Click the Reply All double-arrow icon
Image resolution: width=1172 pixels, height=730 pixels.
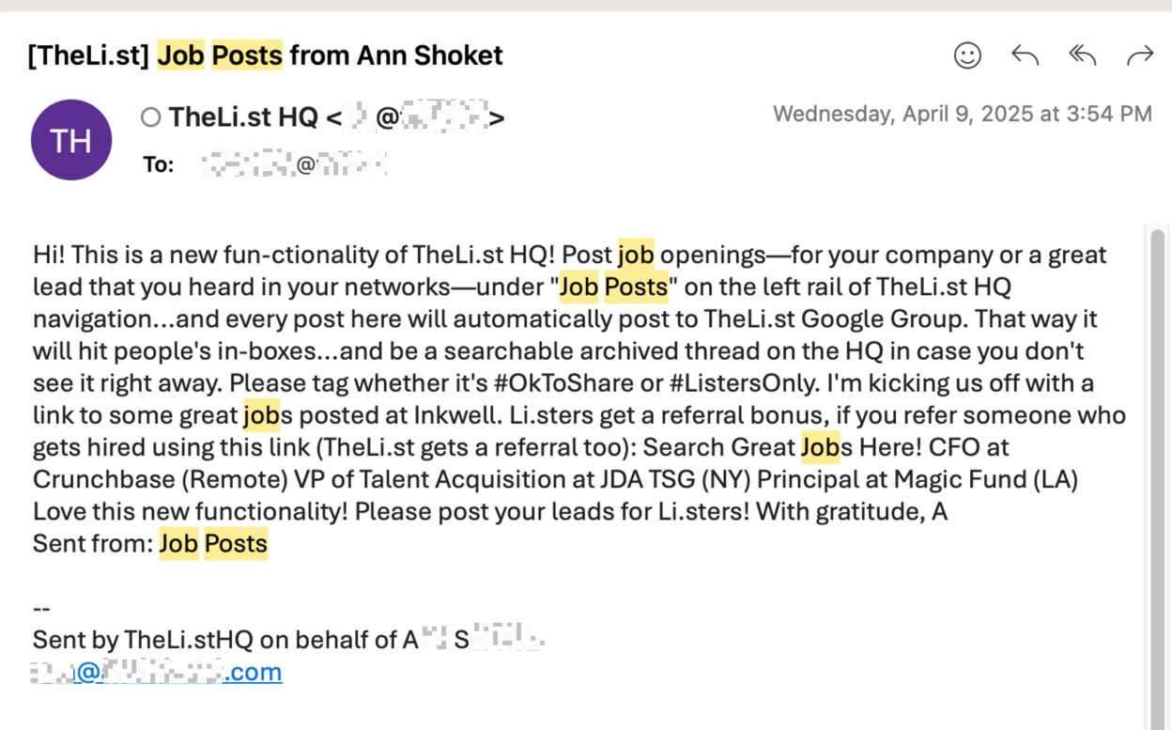(1083, 55)
